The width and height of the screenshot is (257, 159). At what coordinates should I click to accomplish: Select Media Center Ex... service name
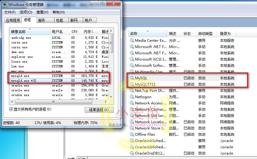[150, 40]
